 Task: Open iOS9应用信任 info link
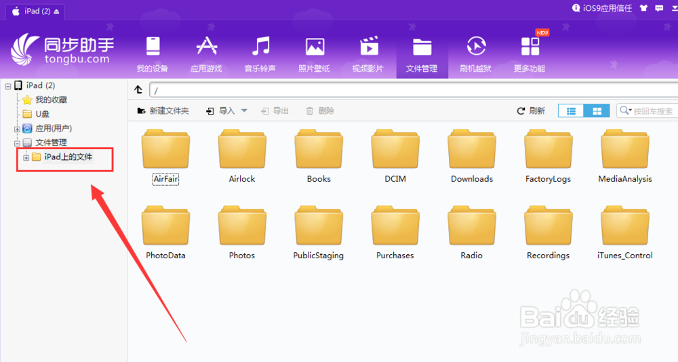pyautogui.click(x=602, y=8)
